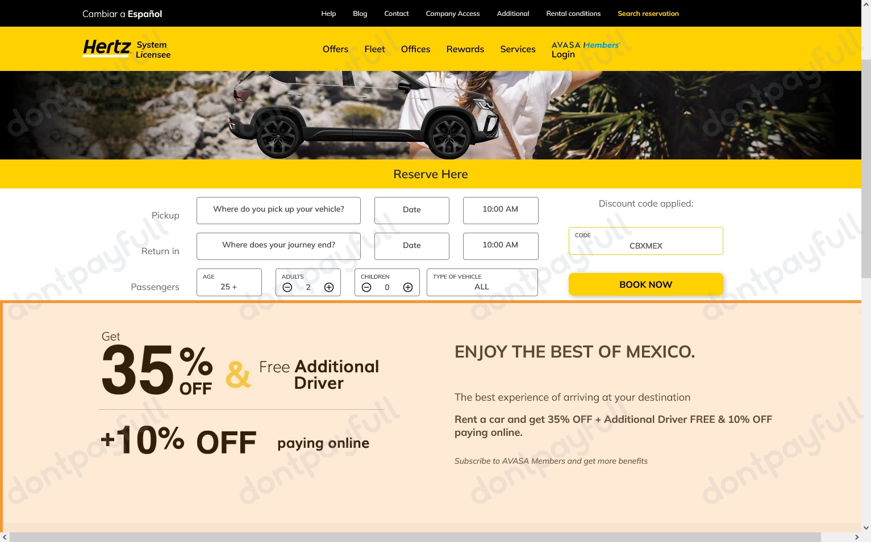
Task: Decrease adults count with minus icon
Action: 287,287
